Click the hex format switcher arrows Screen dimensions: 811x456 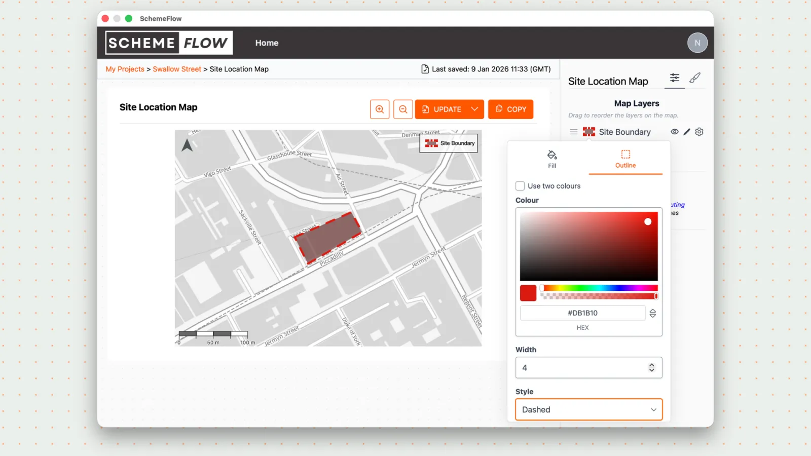click(653, 313)
